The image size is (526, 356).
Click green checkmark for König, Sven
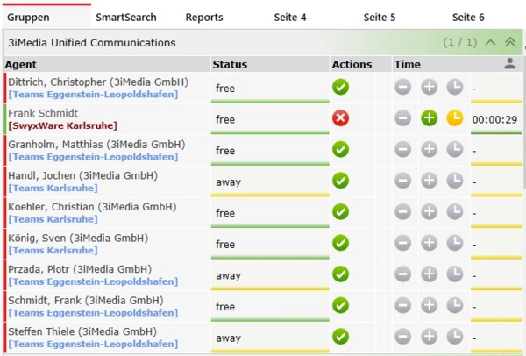coord(341,243)
